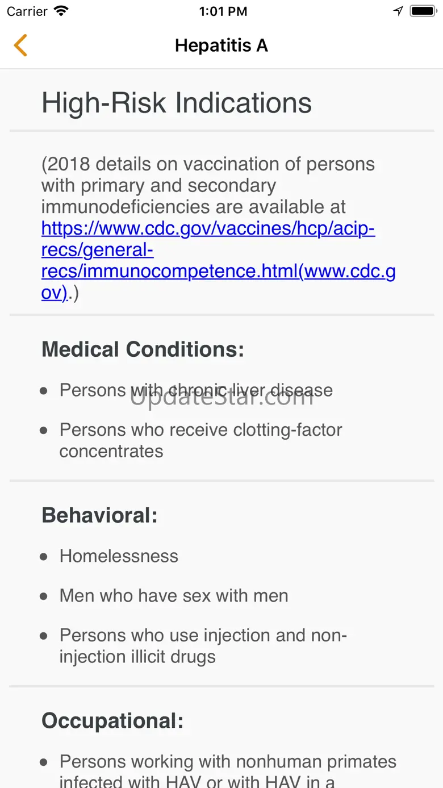Tap the Hepatitis A navigation title
The height and width of the screenshot is (788, 443).
click(221, 45)
